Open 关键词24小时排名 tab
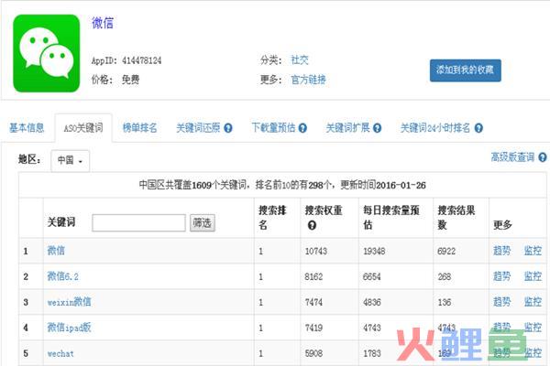Screen dimensions: 550x366 [435, 128]
